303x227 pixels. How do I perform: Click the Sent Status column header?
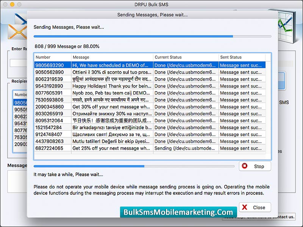(242, 57)
